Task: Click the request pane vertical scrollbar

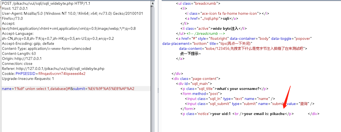Action: pyautogui.click(x=153, y=66)
